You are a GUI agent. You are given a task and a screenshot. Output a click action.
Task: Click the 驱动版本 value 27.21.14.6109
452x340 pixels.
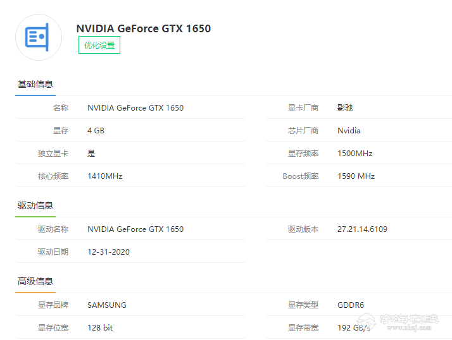point(362,229)
